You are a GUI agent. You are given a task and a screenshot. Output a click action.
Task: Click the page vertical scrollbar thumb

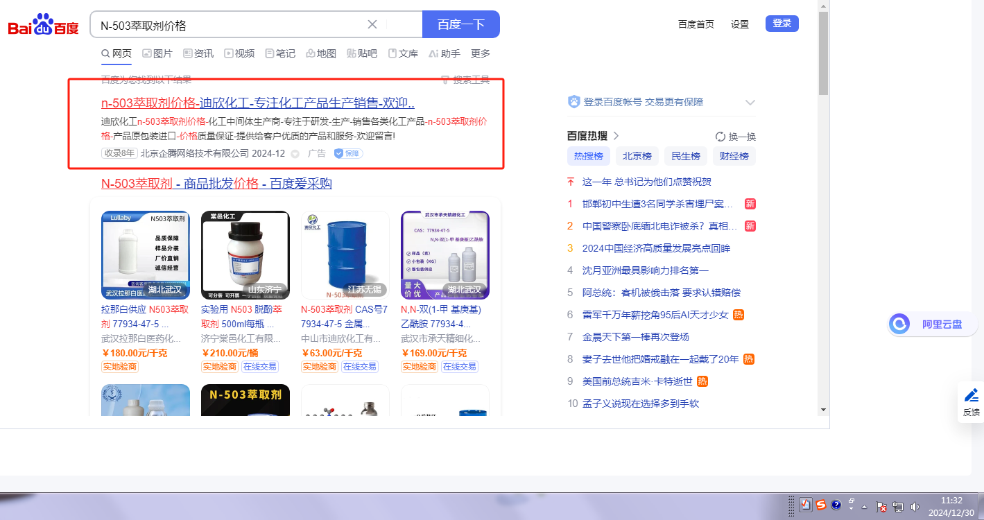[823, 53]
